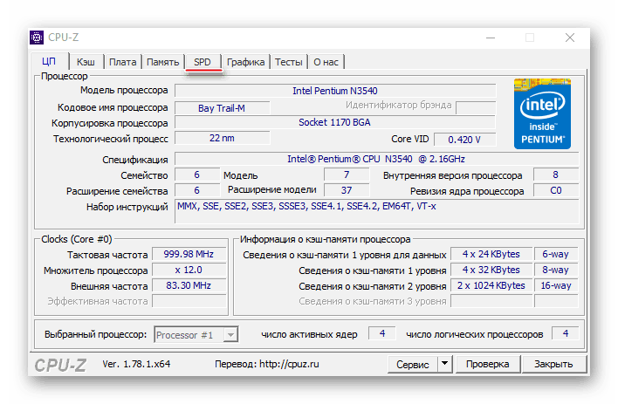Click the 6-way associativity value
This screenshot has height=404, width=618.
556,254
